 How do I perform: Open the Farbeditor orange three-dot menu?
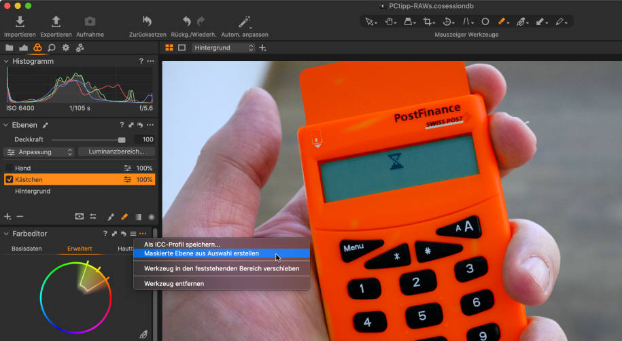point(143,234)
